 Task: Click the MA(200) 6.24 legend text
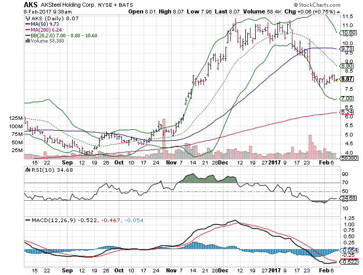[46, 30]
